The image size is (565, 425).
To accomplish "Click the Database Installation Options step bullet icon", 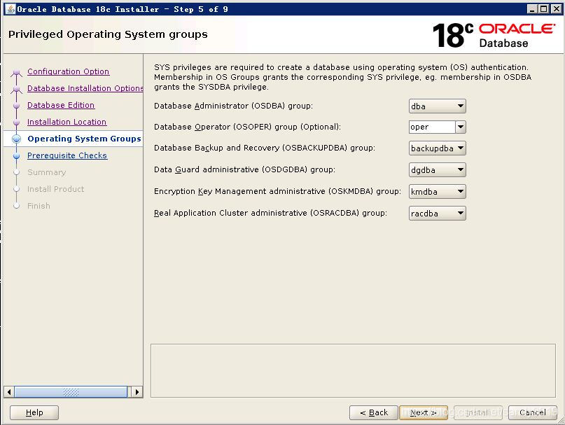I will tap(16, 89).
